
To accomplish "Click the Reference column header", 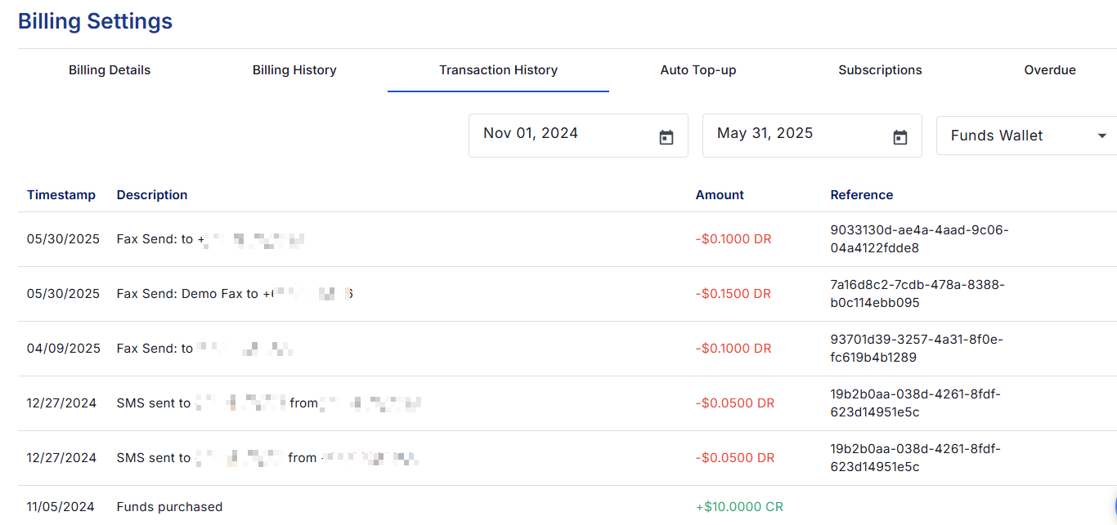I will click(x=862, y=195).
